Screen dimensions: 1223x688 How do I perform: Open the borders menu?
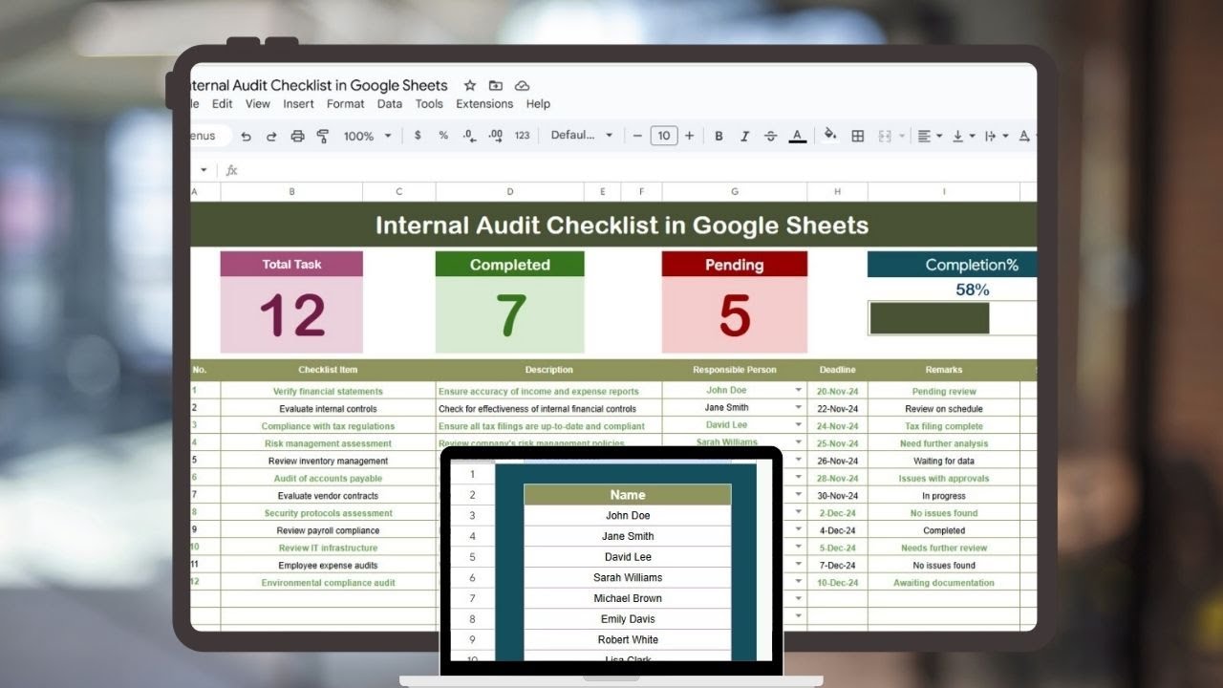(858, 136)
